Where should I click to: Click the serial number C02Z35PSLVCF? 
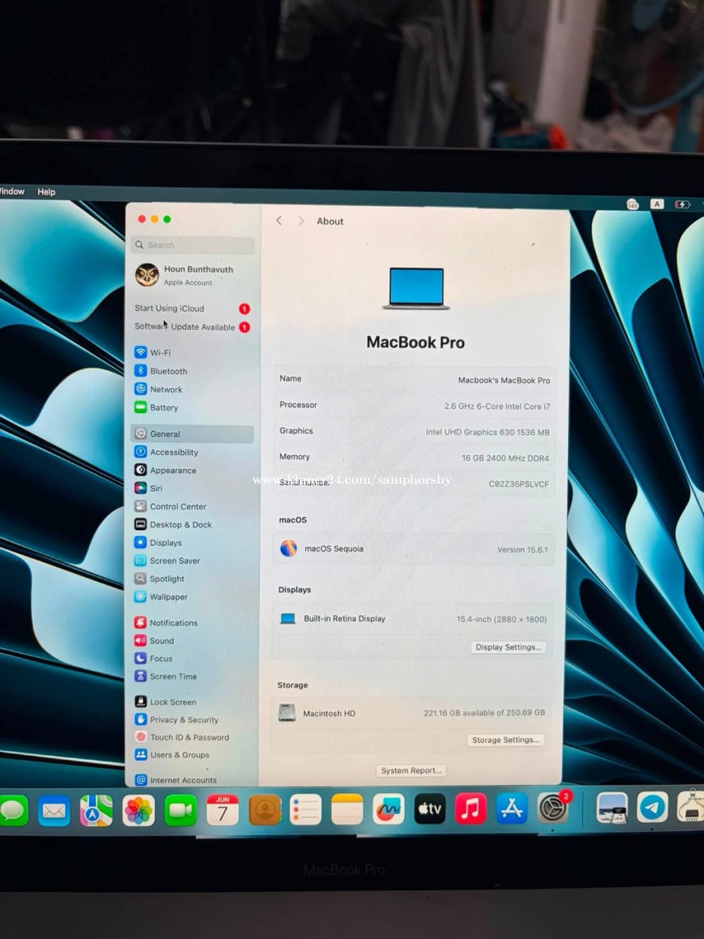[x=519, y=484]
